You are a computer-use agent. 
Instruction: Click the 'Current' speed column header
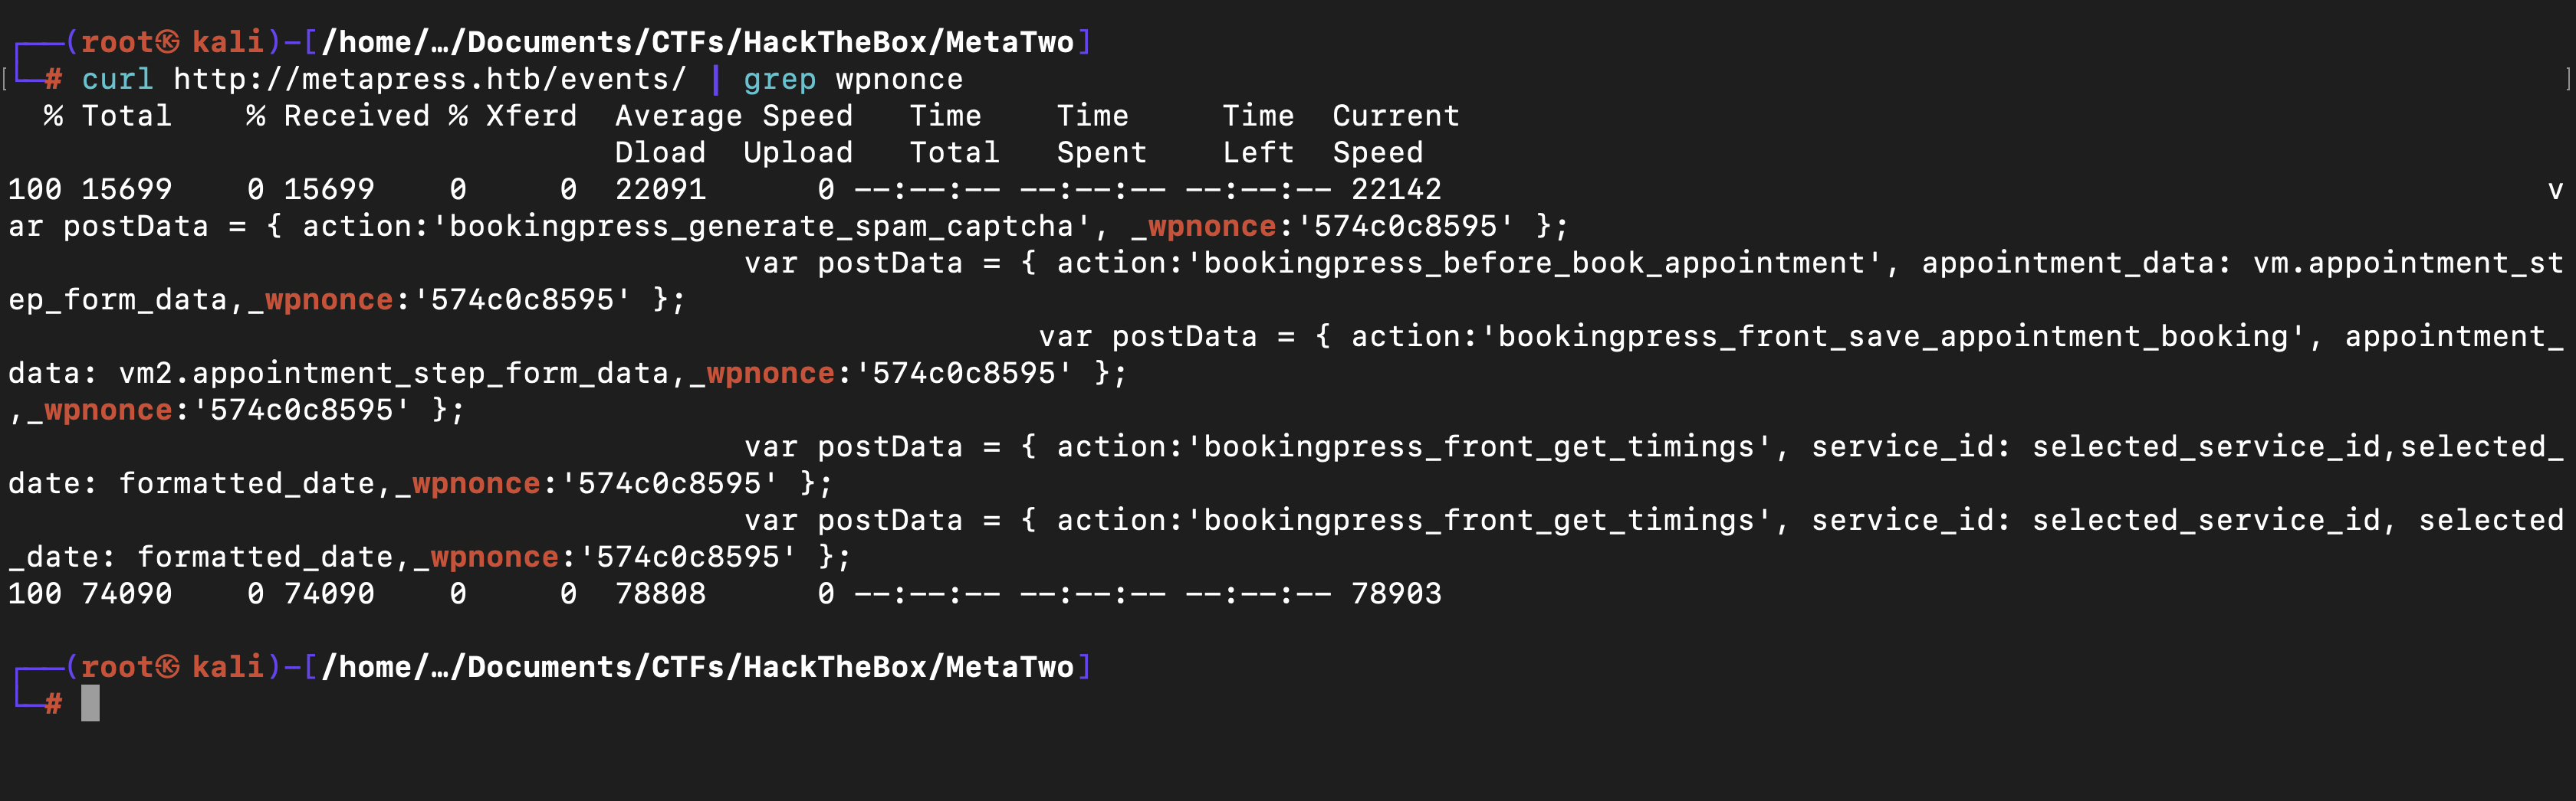pyautogui.click(x=1396, y=116)
